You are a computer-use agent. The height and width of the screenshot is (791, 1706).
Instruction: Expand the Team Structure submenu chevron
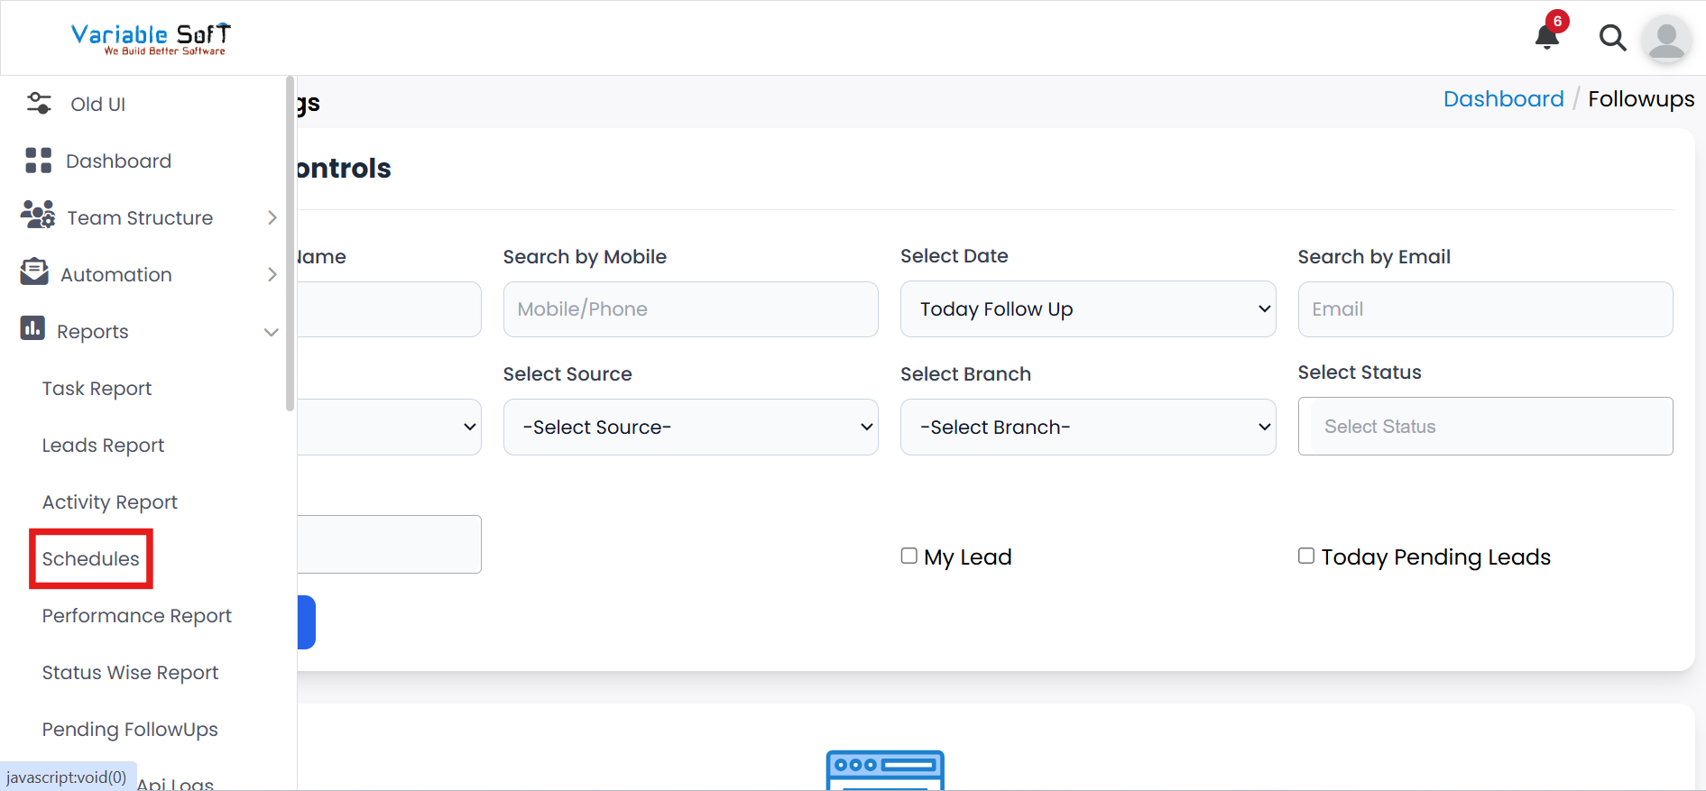tap(272, 218)
